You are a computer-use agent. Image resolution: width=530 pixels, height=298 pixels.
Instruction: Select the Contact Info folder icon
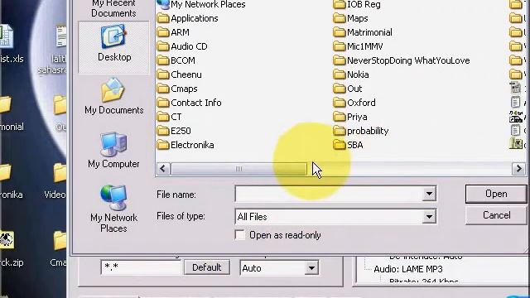[163, 103]
